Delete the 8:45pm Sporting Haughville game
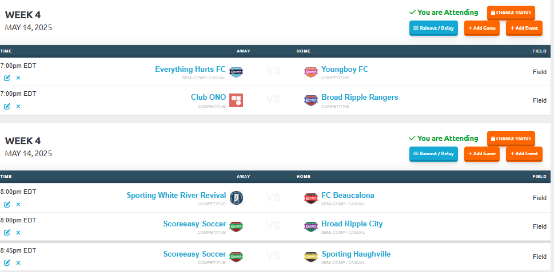This screenshot has height=272, width=554. click(x=18, y=263)
